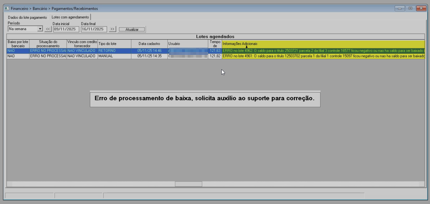
Task: Sort by Baixo por lote bancario column
Action: click(x=18, y=44)
